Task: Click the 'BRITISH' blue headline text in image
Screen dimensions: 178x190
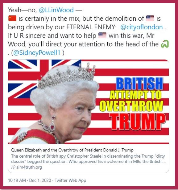Action: point(139,84)
